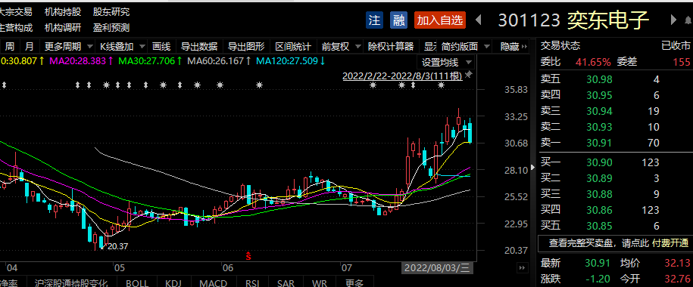Screen dimensions: 693x287
Task: Click the 2022/2/22-2022/8/3(111根) date range link
Action: pos(402,76)
